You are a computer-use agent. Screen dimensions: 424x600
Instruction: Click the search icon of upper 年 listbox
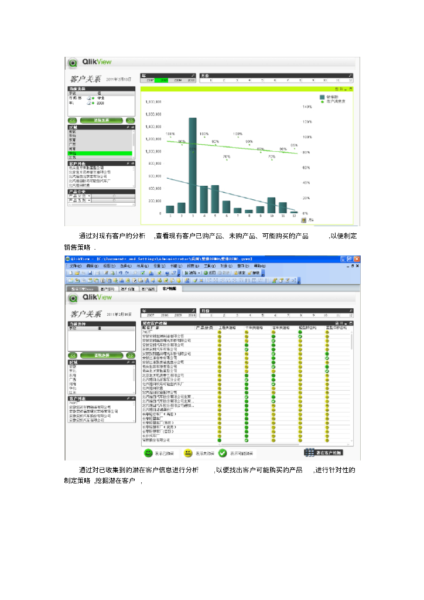(x=193, y=76)
